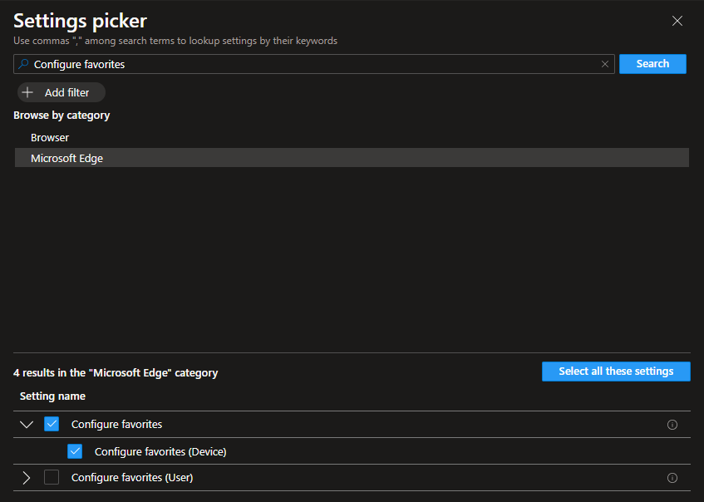Close the Settings picker panel
The height and width of the screenshot is (502, 704).
pyautogui.click(x=677, y=21)
